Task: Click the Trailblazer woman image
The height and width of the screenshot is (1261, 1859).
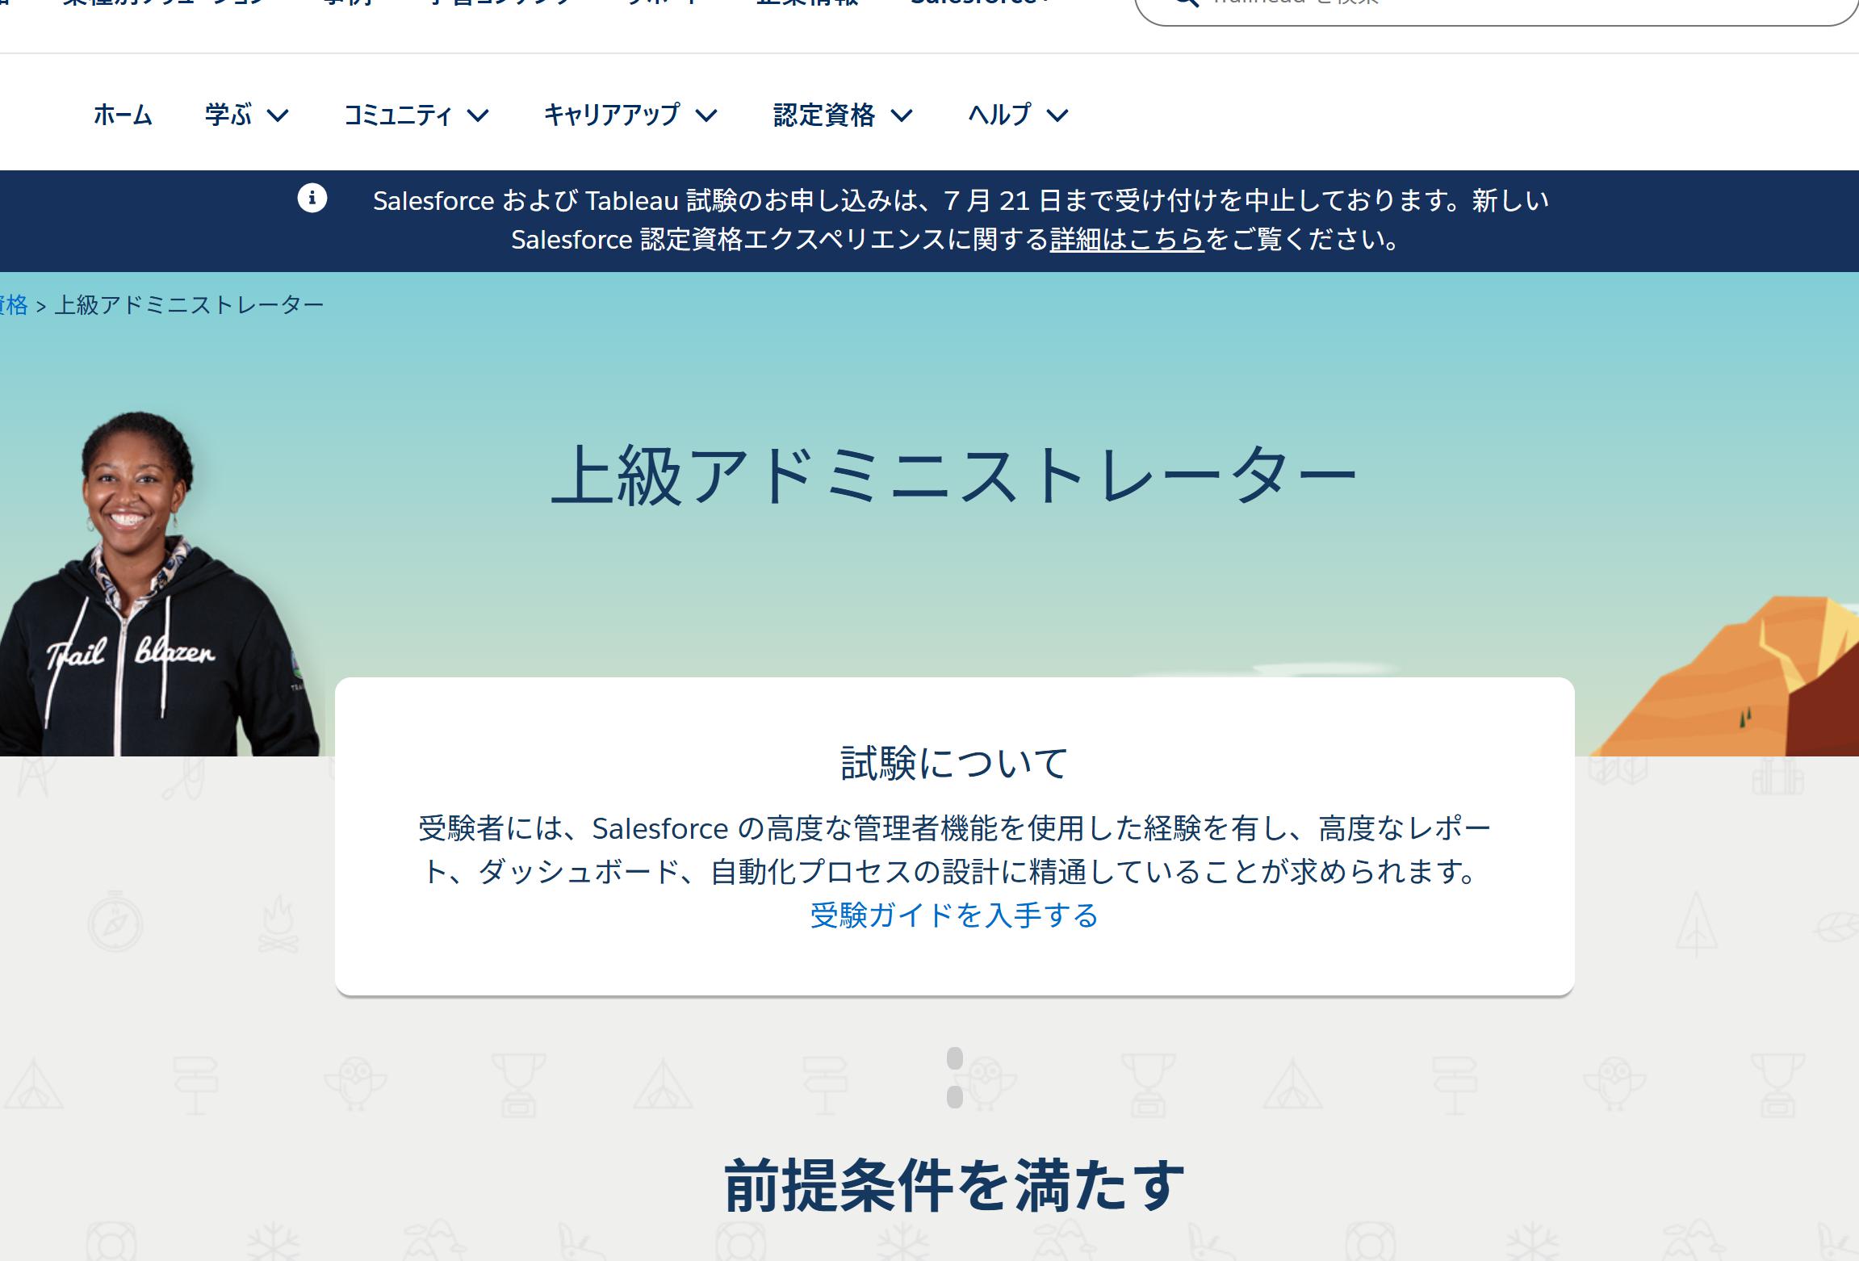Action: [x=159, y=584]
